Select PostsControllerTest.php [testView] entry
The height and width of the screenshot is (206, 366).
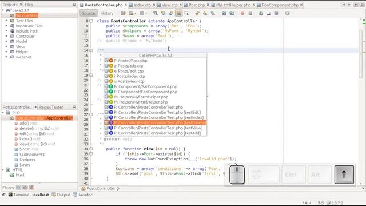point(155,128)
